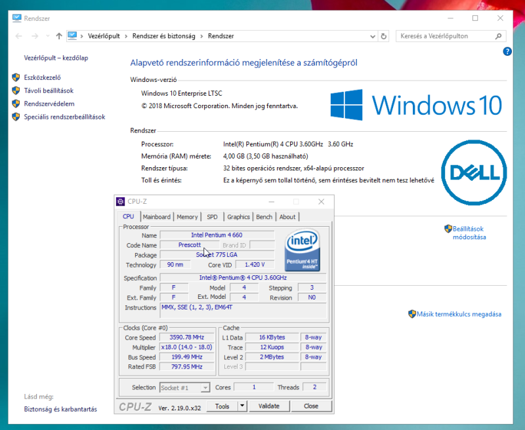525x430 pixels.
Task: Click the Core Speed 3590.78 MHz value
Action: 187,338
